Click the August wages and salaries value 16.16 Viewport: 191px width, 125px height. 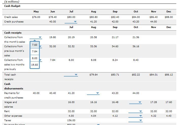pos(93,102)
